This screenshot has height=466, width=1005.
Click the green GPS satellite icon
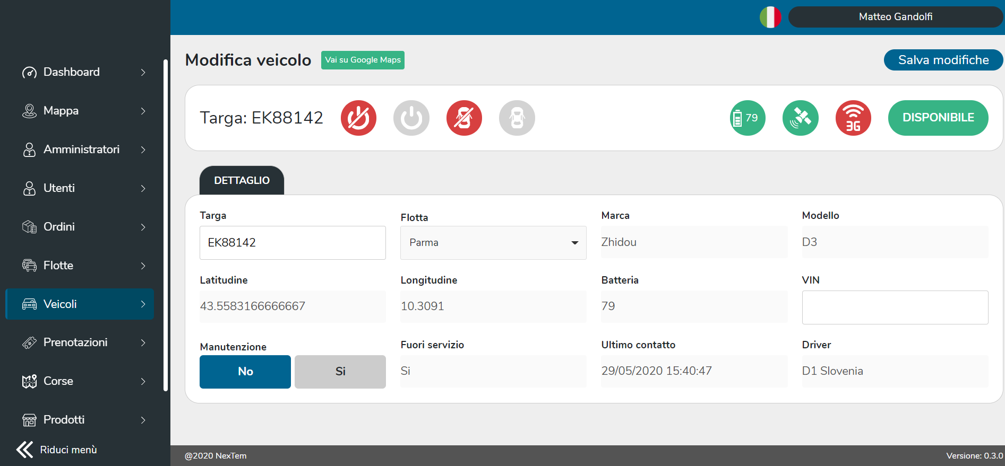click(x=800, y=118)
